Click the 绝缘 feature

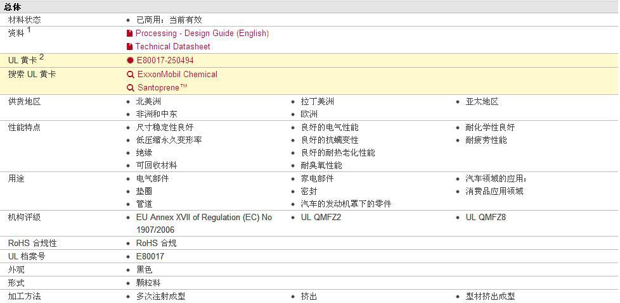(145, 152)
